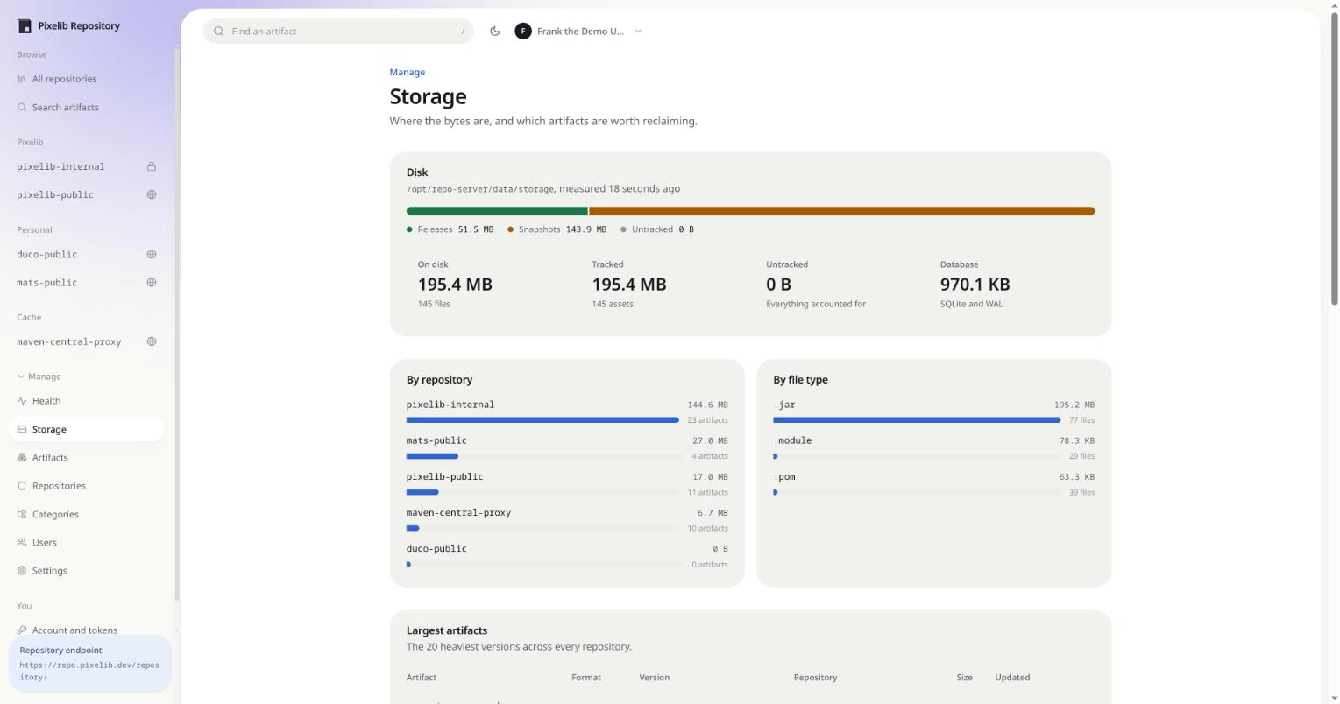Click the All repositories library icon
Viewport: 1340px width, 704px height.
(22, 79)
